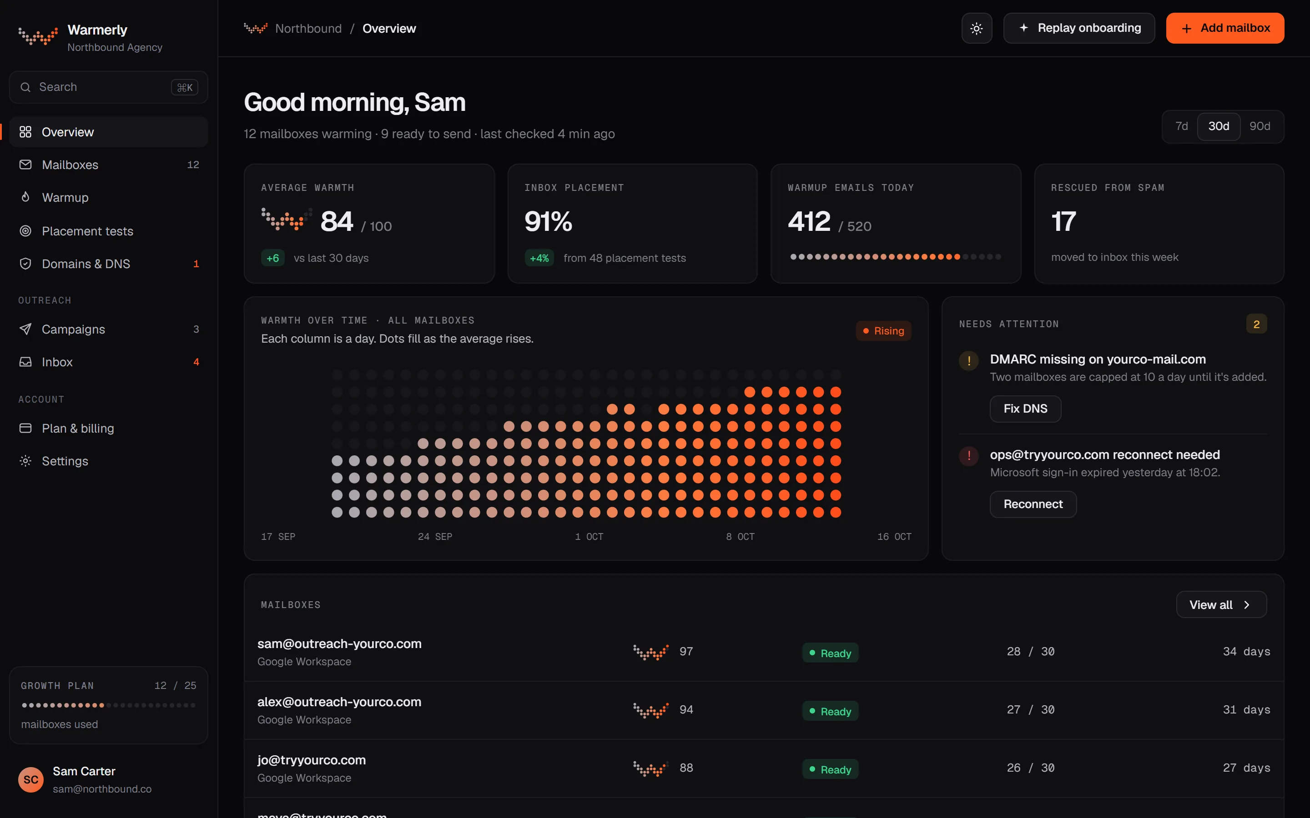Image resolution: width=1310 pixels, height=818 pixels.
Task: Click the Needs Attention count badge 2
Action: [1256, 324]
